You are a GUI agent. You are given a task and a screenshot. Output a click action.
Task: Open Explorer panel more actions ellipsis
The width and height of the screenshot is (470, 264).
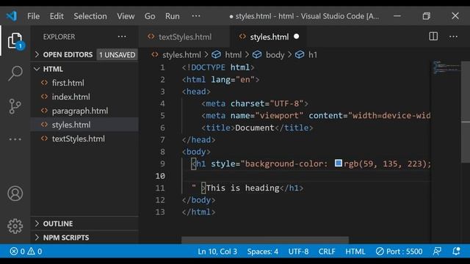[x=122, y=37]
